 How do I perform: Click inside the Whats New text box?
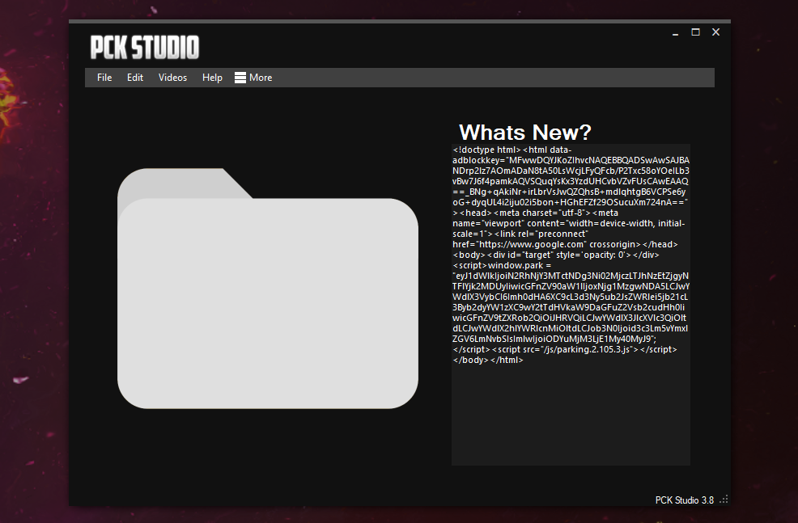point(571,305)
